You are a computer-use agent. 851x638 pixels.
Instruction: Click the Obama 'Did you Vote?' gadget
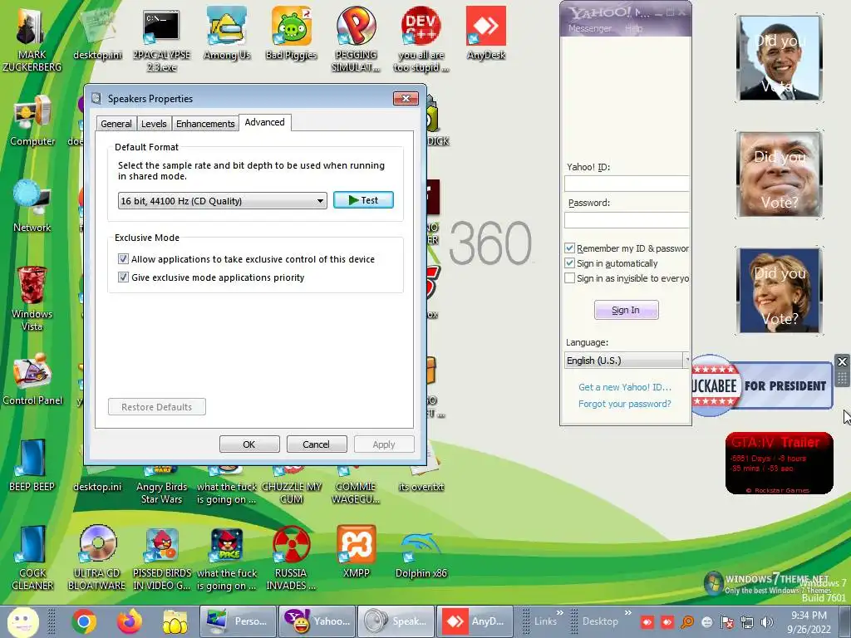780,58
